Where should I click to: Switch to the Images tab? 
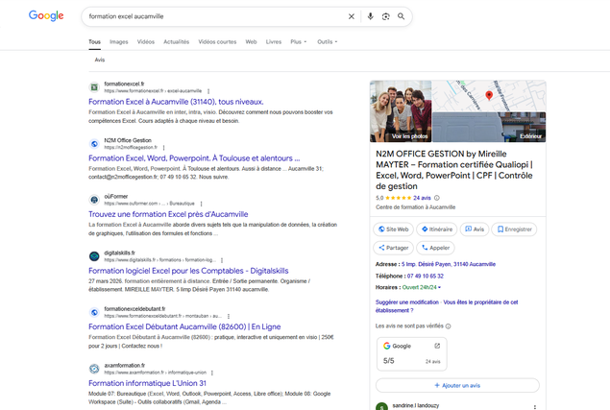(119, 41)
